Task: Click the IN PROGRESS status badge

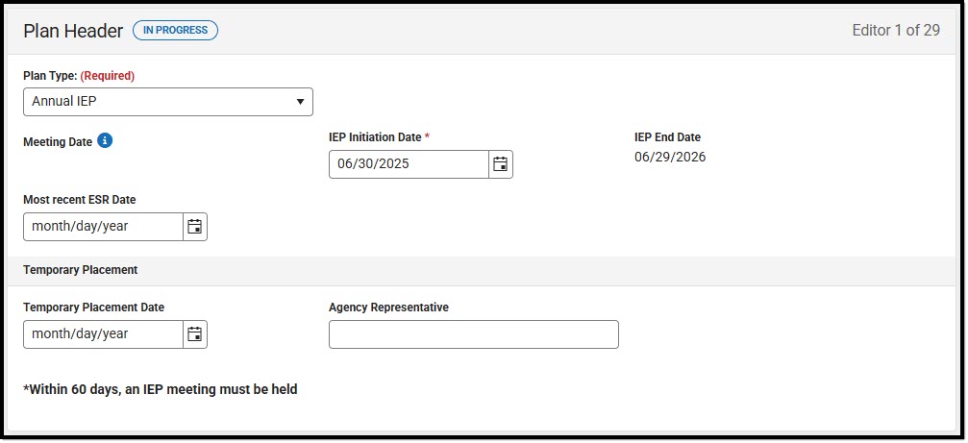Action: [175, 30]
